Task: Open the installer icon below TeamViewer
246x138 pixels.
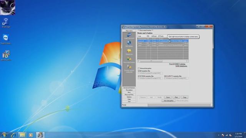Action: pyautogui.click(x=6, y=56)
